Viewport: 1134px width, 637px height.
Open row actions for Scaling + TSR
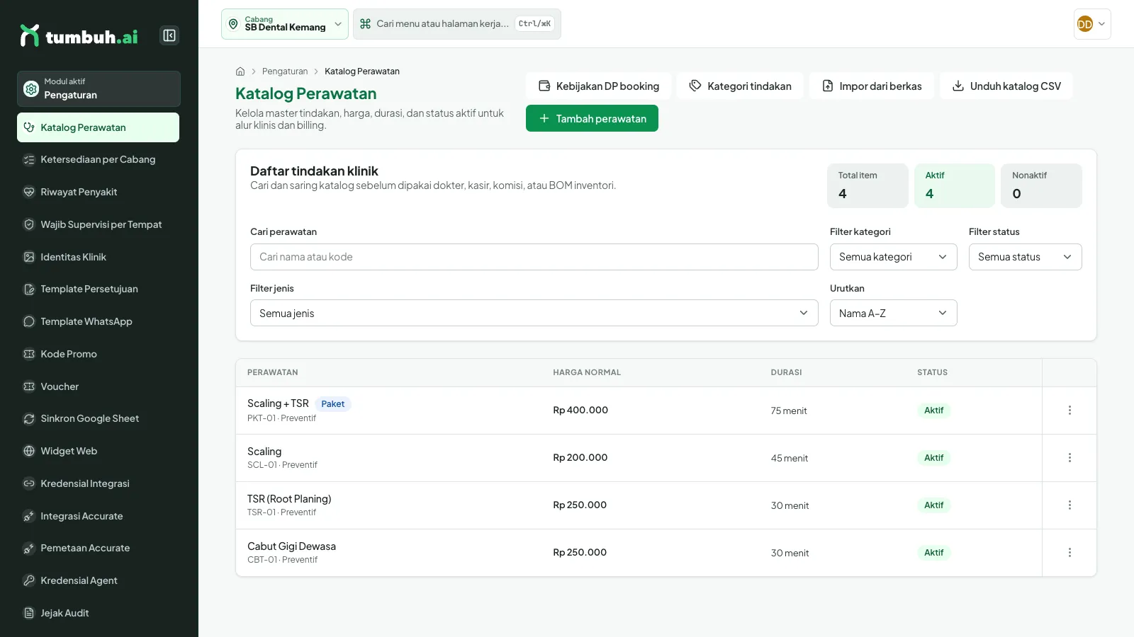pyautogui.click(x=1070, y=411)
